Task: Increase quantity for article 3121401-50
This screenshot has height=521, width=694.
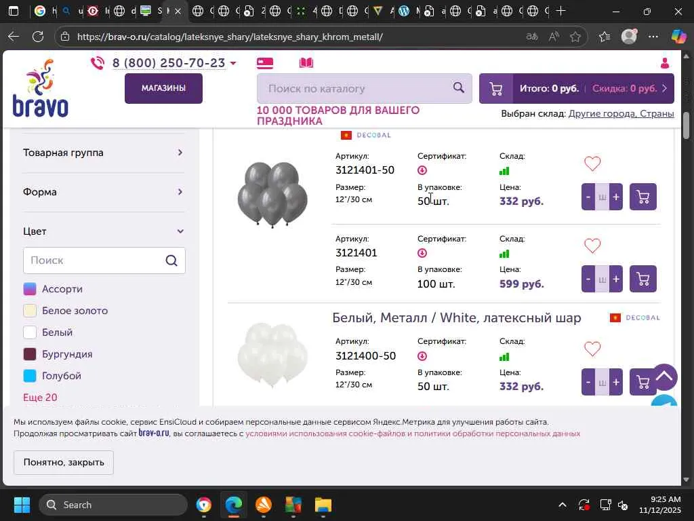Action: tap(615, 197)
